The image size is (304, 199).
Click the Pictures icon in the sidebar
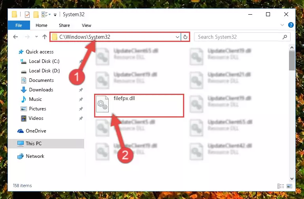[24, 109]
